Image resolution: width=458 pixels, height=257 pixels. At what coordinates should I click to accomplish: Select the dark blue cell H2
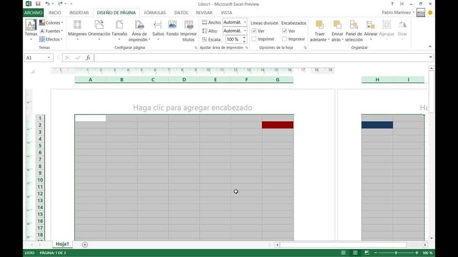pos(377,125)
